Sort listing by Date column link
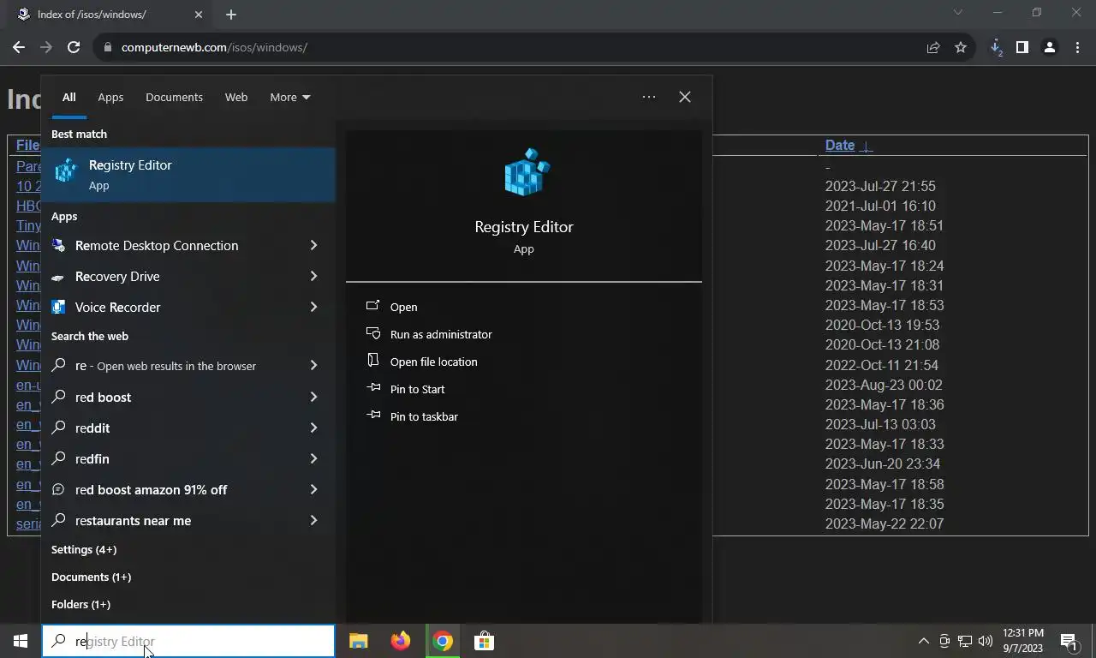Image resolution: width=1096 pixels, height=658 pixels. (840, 145)
